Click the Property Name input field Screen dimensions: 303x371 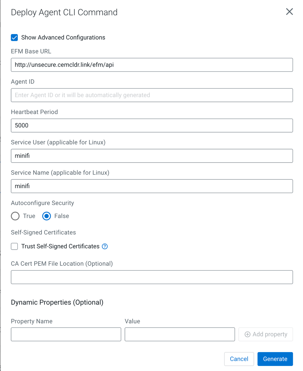pyautogui.click(x=66, y=334)
